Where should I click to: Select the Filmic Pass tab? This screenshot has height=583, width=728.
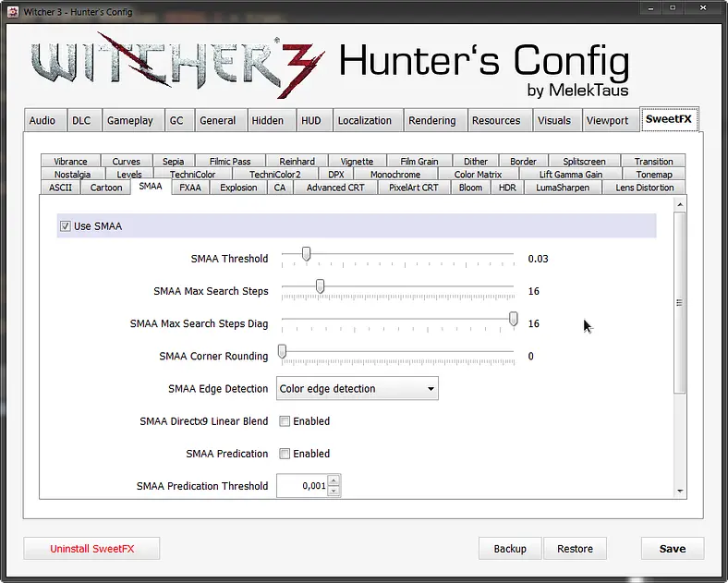[x=230, y=161]
